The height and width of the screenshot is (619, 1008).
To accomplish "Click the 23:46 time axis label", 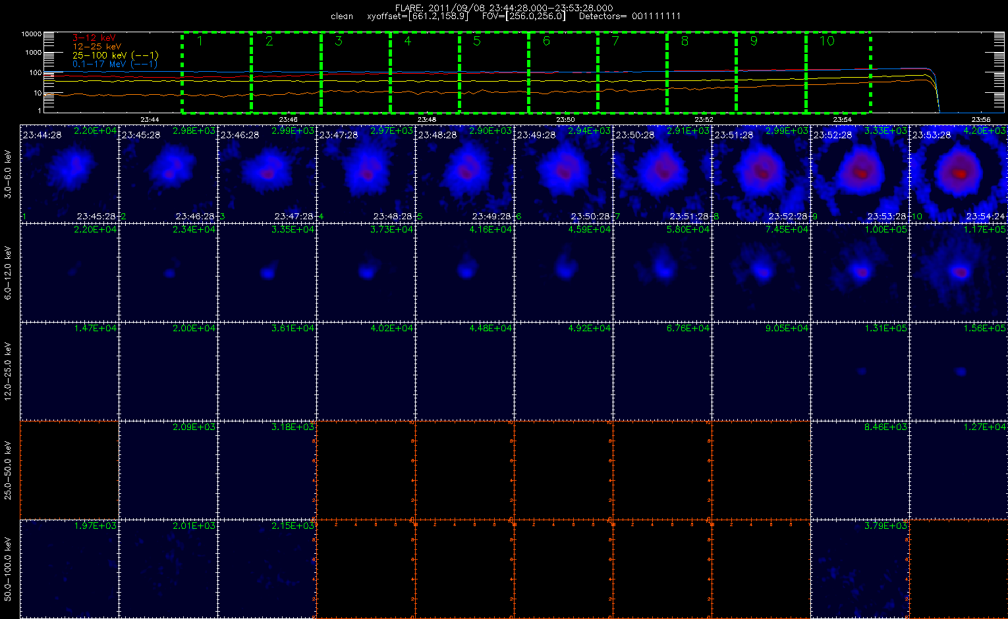I will coord(288,119).
